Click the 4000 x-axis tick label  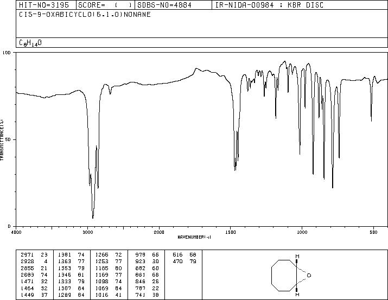pos(16,232)
